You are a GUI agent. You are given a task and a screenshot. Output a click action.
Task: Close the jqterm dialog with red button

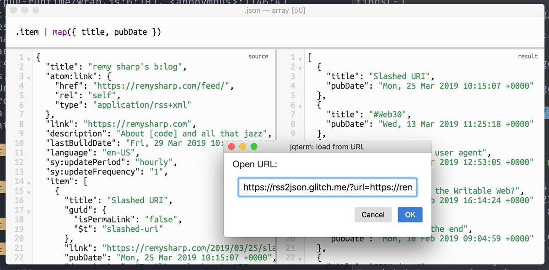pyautogui.click(x=231, y=147)
